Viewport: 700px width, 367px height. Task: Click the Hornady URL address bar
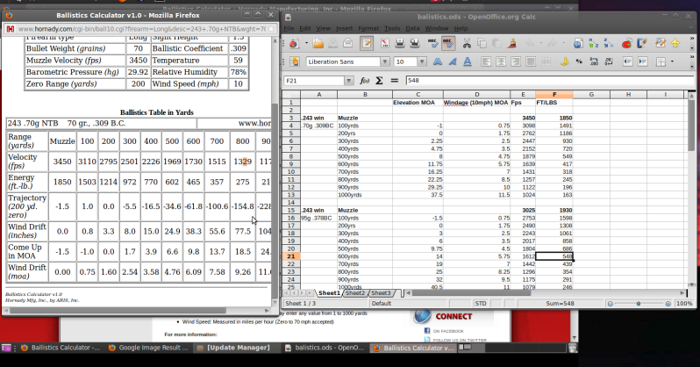(141, 29)
